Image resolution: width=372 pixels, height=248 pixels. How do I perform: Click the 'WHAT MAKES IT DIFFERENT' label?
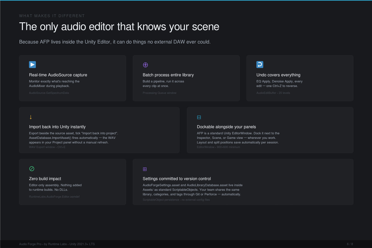(x=52, y=16)
